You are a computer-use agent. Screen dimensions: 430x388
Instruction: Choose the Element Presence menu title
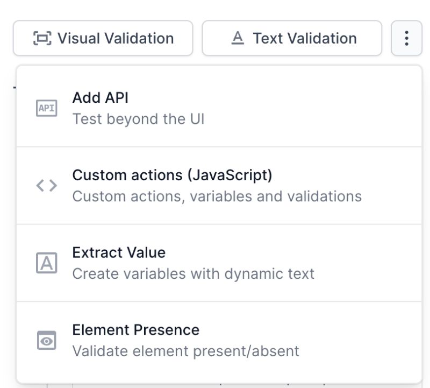(135, 330)
